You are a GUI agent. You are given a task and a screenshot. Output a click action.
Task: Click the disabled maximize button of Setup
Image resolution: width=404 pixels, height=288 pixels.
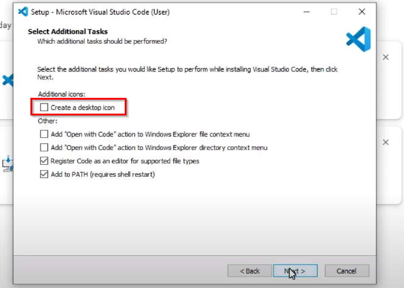pyautogui.click(x=334, y=12)
